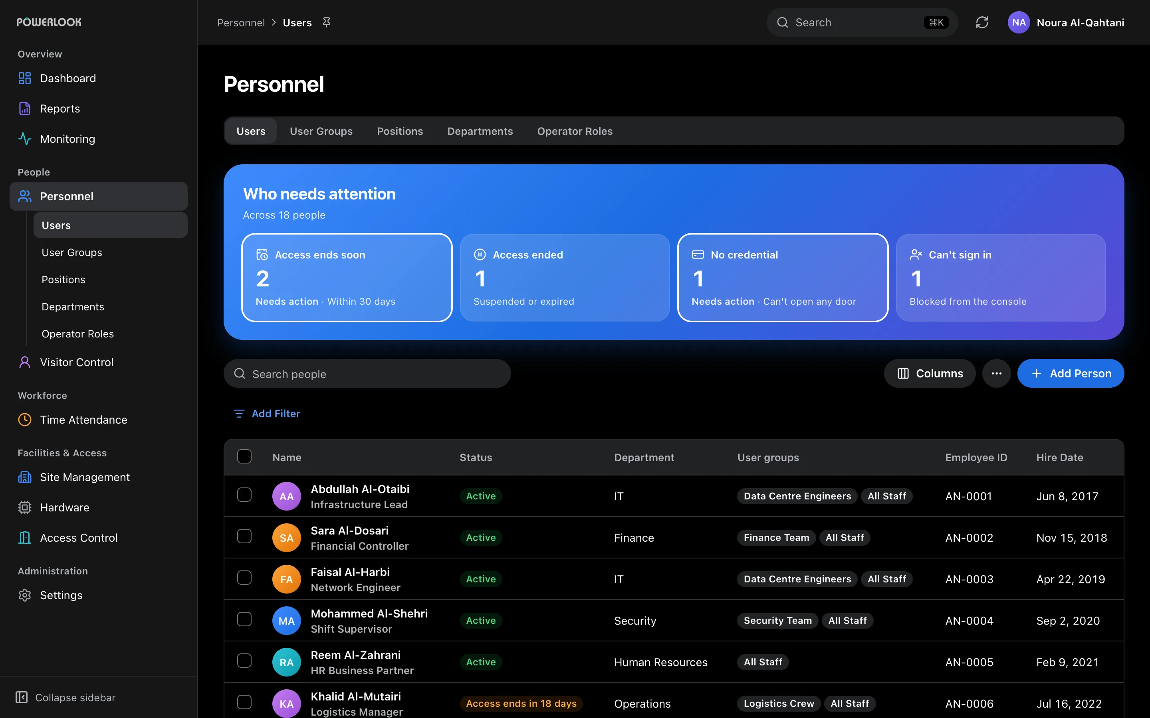The height and width of the screenshot is (718, 1150).
Task: Click the Powerlook logo
Action: click(x=49, y=22)
